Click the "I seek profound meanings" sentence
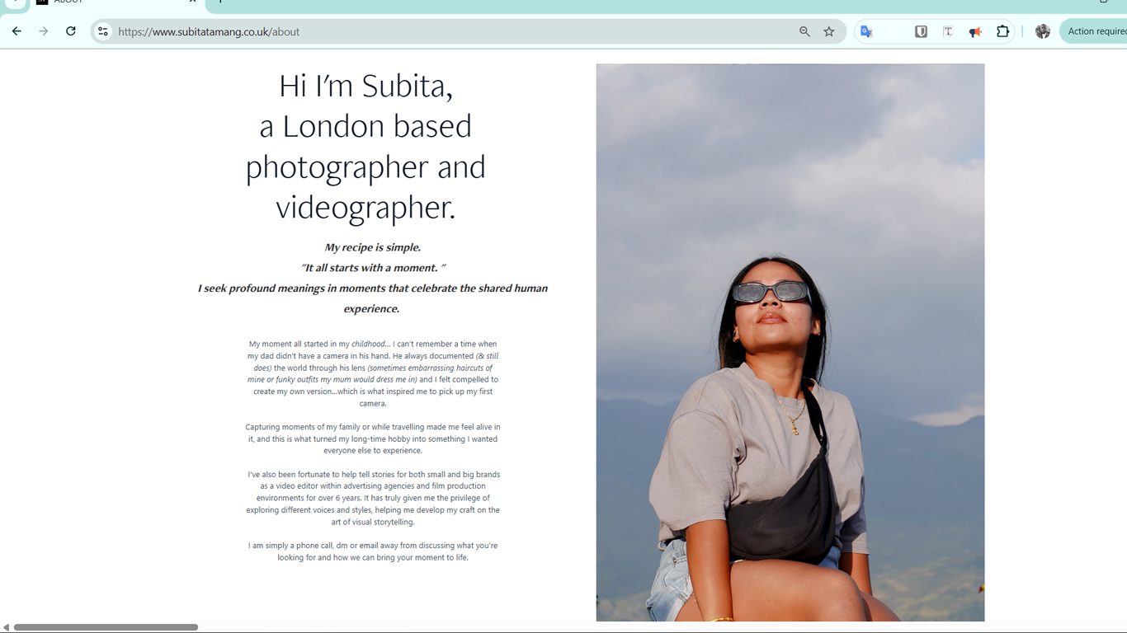Viewport: 1127px width, 633px height. [372, 298]
